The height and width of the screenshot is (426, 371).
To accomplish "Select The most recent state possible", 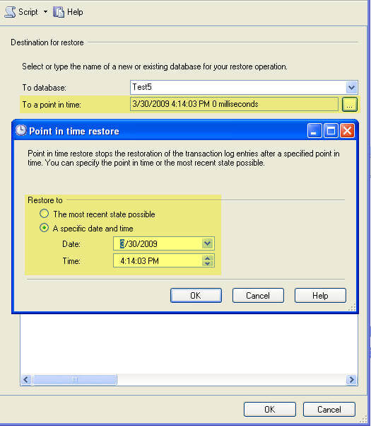I will [x=44, y=214].
